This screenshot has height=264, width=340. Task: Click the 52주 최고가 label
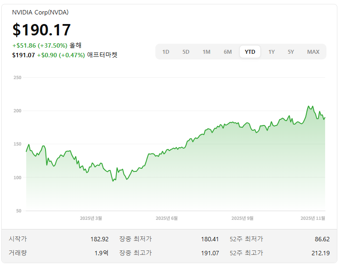246,253
